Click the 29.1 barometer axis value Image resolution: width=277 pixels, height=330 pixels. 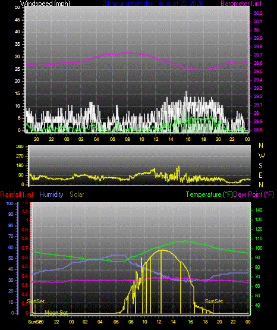(x=258, y=105)
